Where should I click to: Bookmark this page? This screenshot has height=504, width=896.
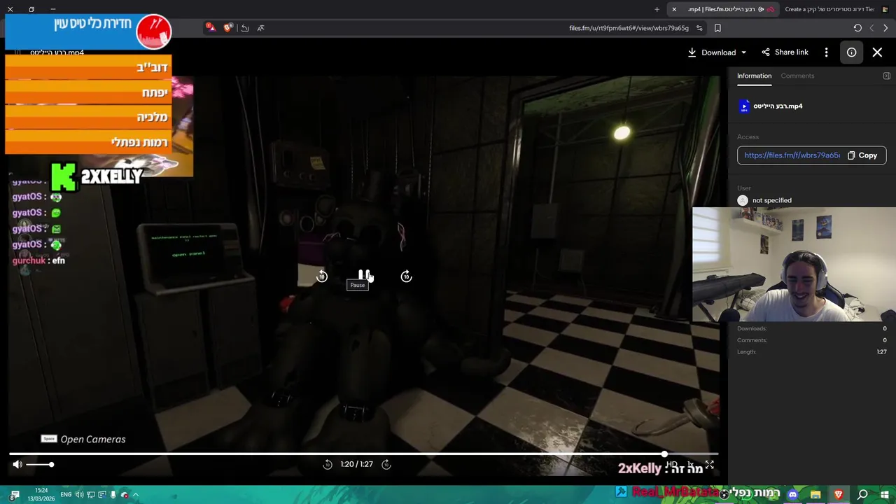tap(717, 28)
